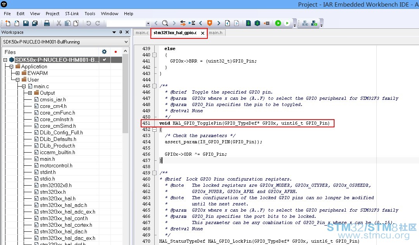This screenshot has width=419, height=245.
Task: Collapse code fold at line 440
Action: tap(154, 55)
